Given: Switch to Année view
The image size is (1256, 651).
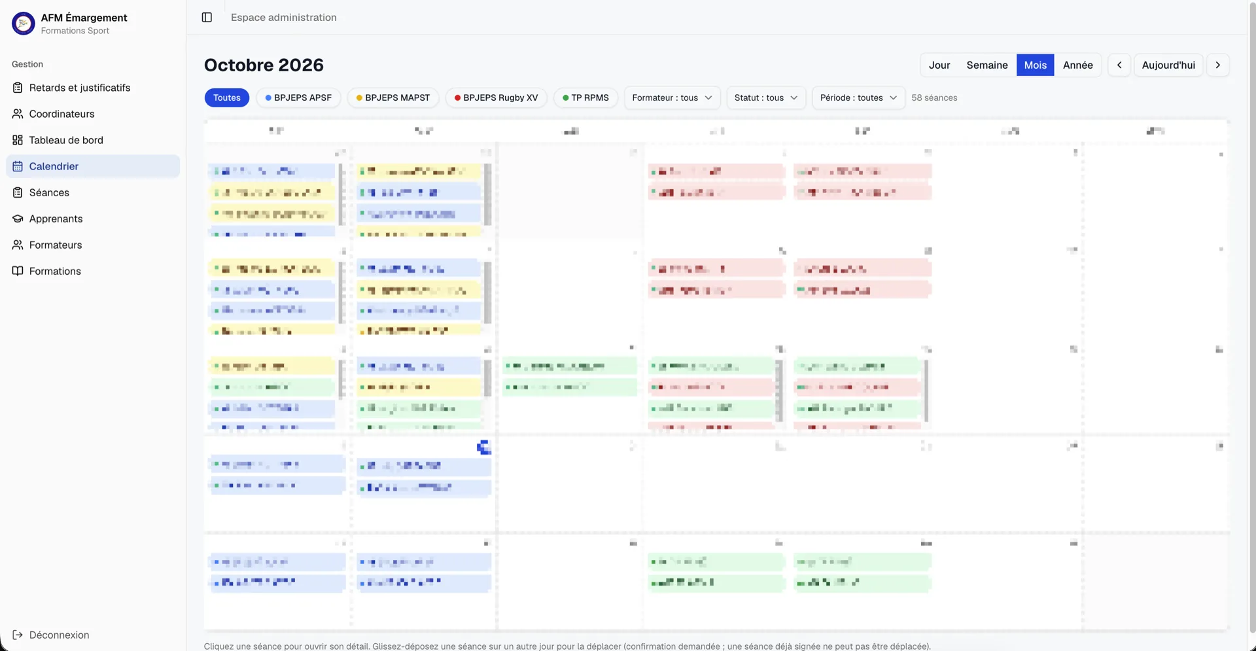Looking at the screenshot, I should [x=1077, y=65].
